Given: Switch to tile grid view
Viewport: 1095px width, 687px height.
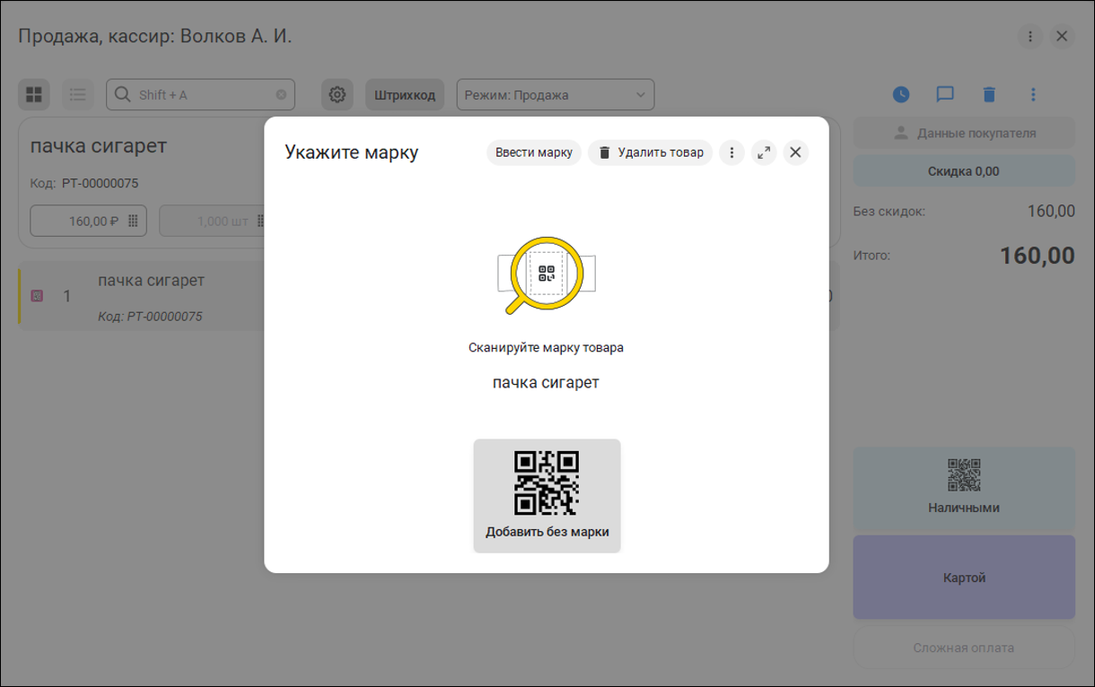Looking at the screenshot, I should coord(34,94).
